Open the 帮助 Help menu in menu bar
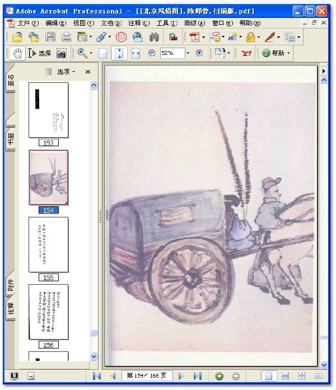The image size is (336, 390). (250, 23)
